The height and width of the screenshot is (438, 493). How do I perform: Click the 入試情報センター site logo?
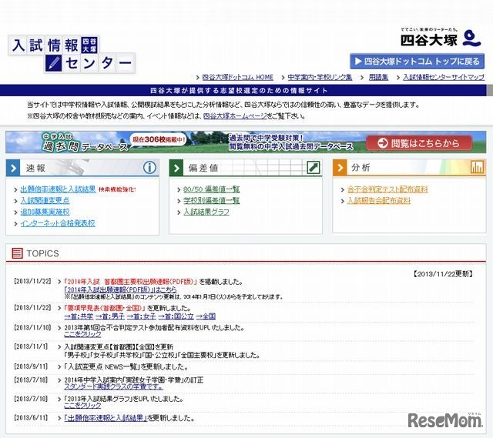click(x=72, y=54)
